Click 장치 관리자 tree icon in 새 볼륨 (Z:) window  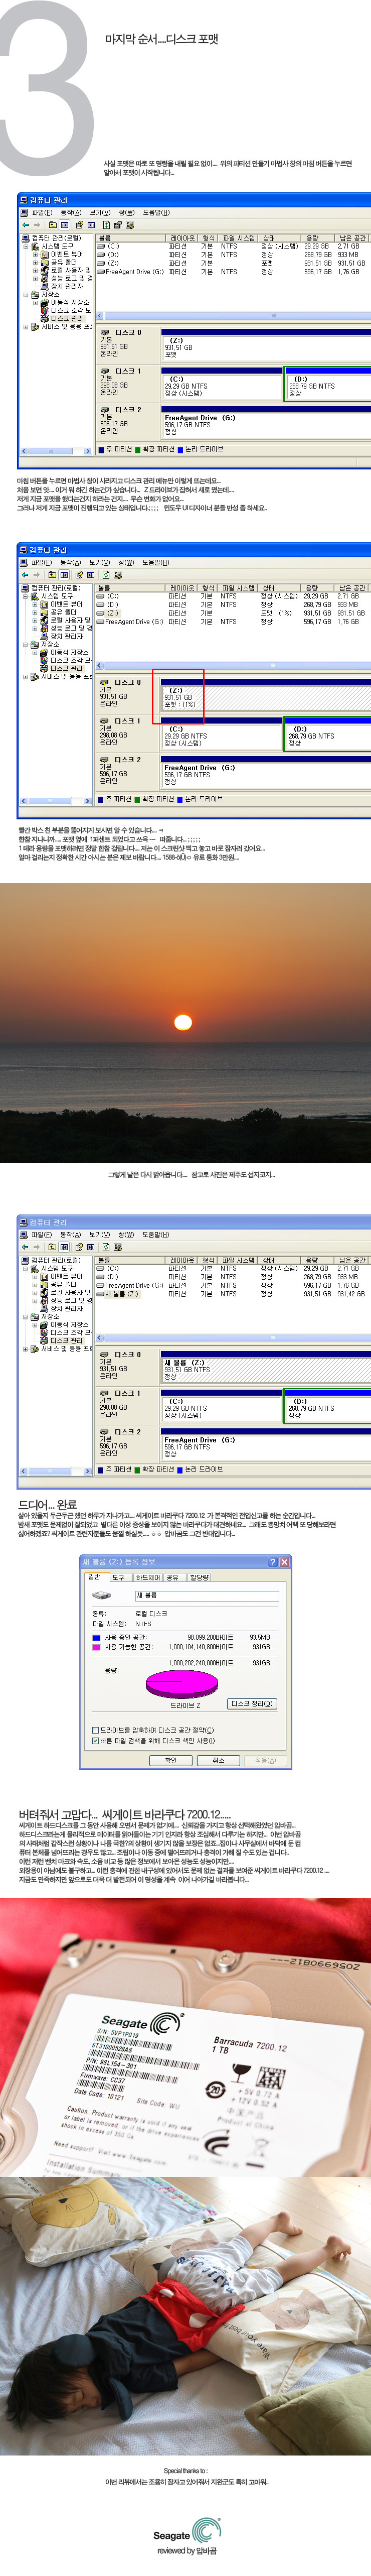click(45, 1308)
